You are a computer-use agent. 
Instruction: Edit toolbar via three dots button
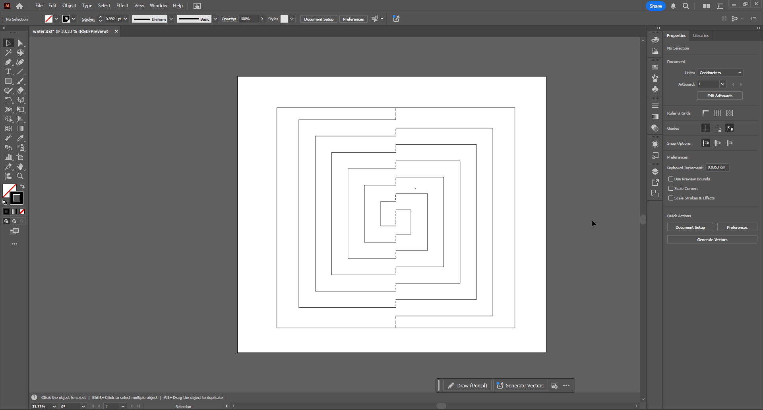click(x=14, y=244)
